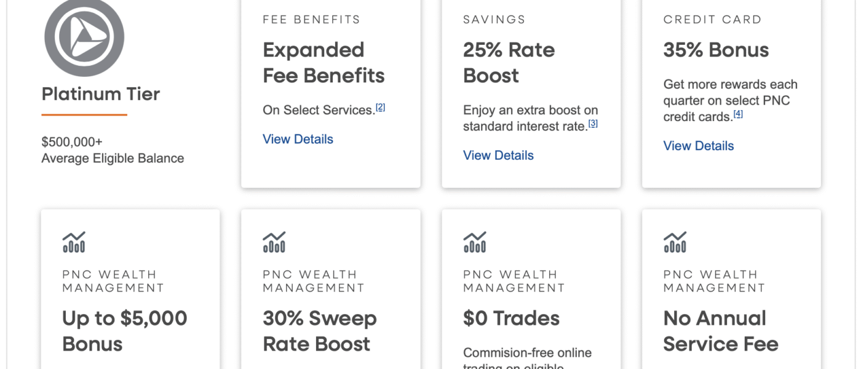The height and width of the screenshot is (369, 861).
Task: Open View Details under Expanded Fee Benefits
Action: [x=298, y=140]
